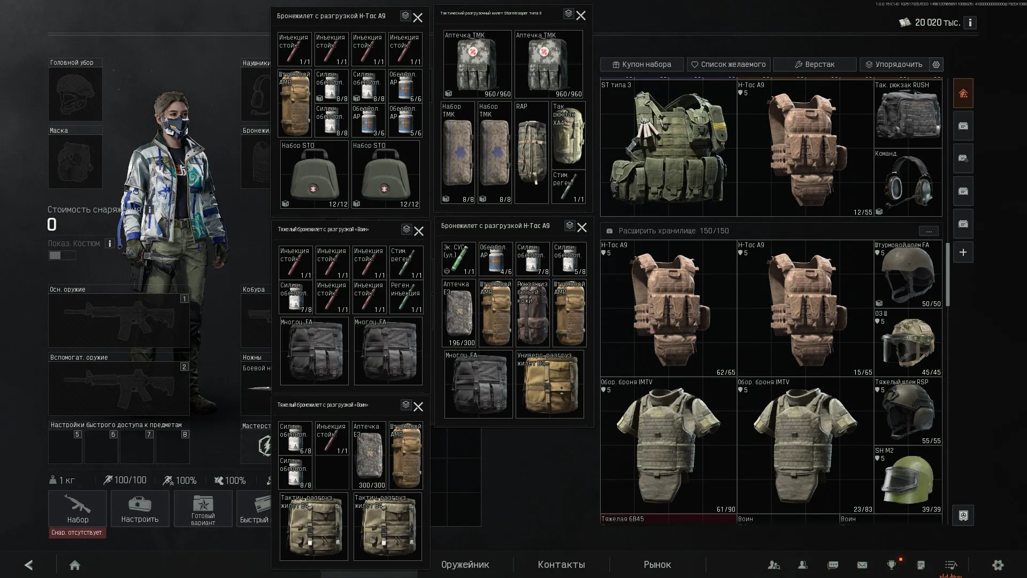Click the stash vertical scrollbar

coord(947,276)
